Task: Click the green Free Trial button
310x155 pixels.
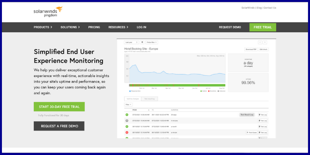Action: (263, 27)
